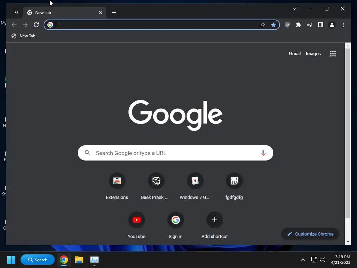Click the New Tab bookmark in the bookmarks bar

pos(23,36)
